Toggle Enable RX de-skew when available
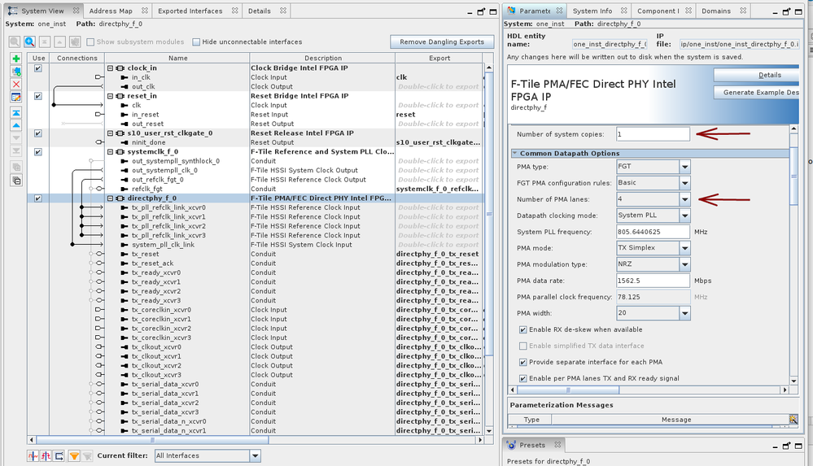Image resolution: width=813 pixels, height=466 pixels. [522, 329]
